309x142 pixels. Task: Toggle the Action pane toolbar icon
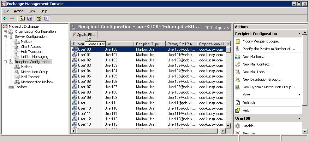pos(47,19)
